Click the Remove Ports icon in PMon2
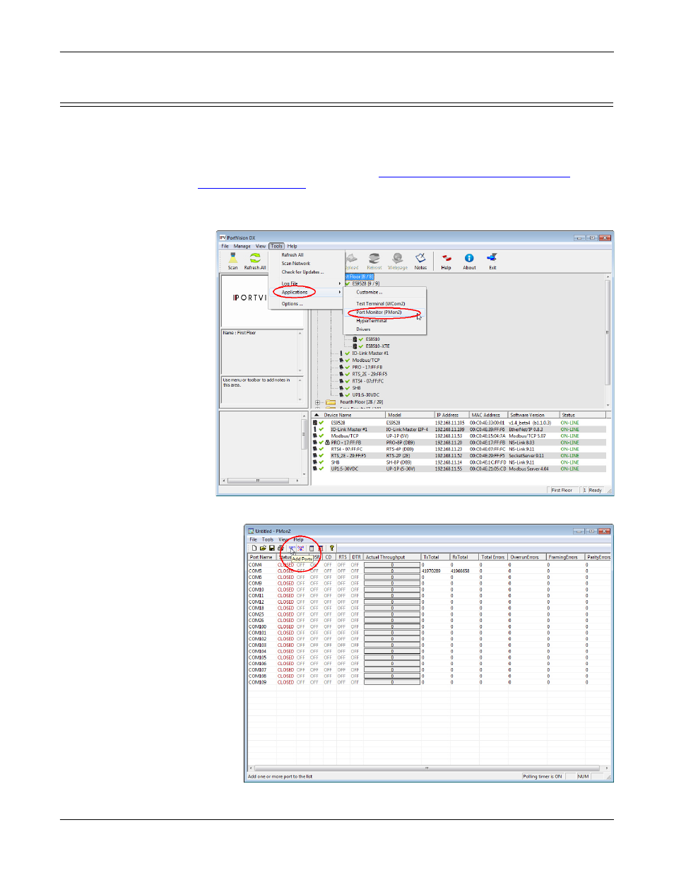Viewport: 674px width, 873px height. [x=301, y=548]
